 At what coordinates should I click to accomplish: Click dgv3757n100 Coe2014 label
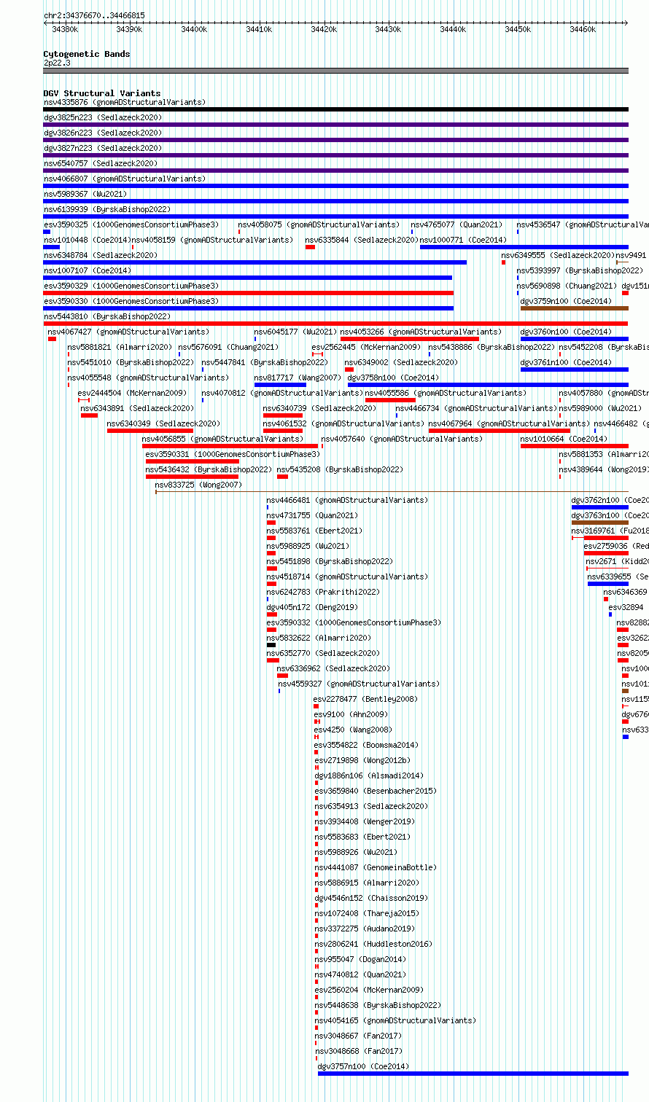click(364, 1066)
